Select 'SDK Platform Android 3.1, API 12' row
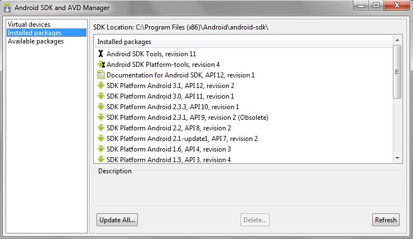This screenshot has width=413, height=239. (x=243, y=85)
